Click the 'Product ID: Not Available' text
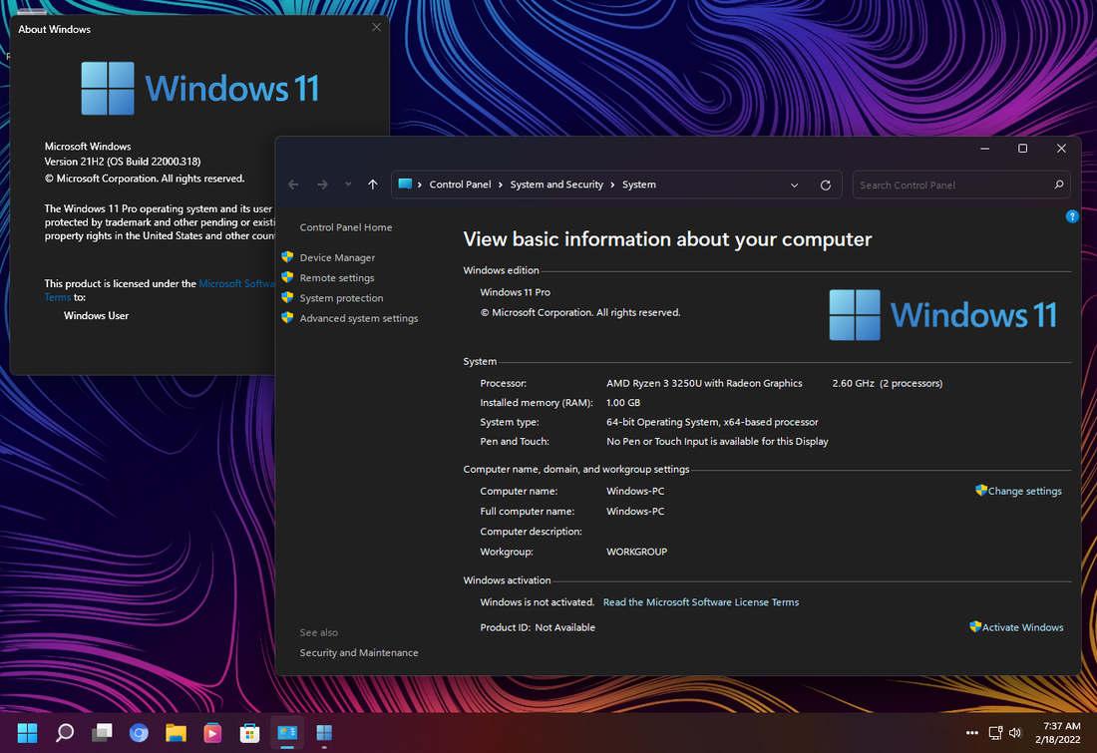Image resolution: width=1097 pixels, height=753 pixels. coord(538,627)
